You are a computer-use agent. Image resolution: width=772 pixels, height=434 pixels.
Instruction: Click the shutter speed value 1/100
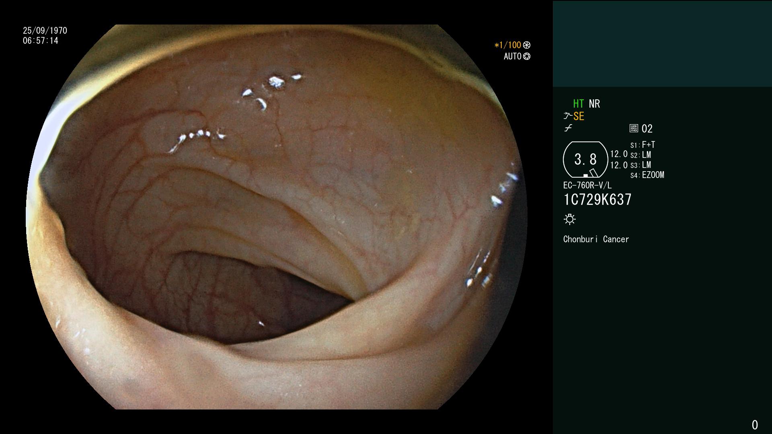click(x=508, y=45)
